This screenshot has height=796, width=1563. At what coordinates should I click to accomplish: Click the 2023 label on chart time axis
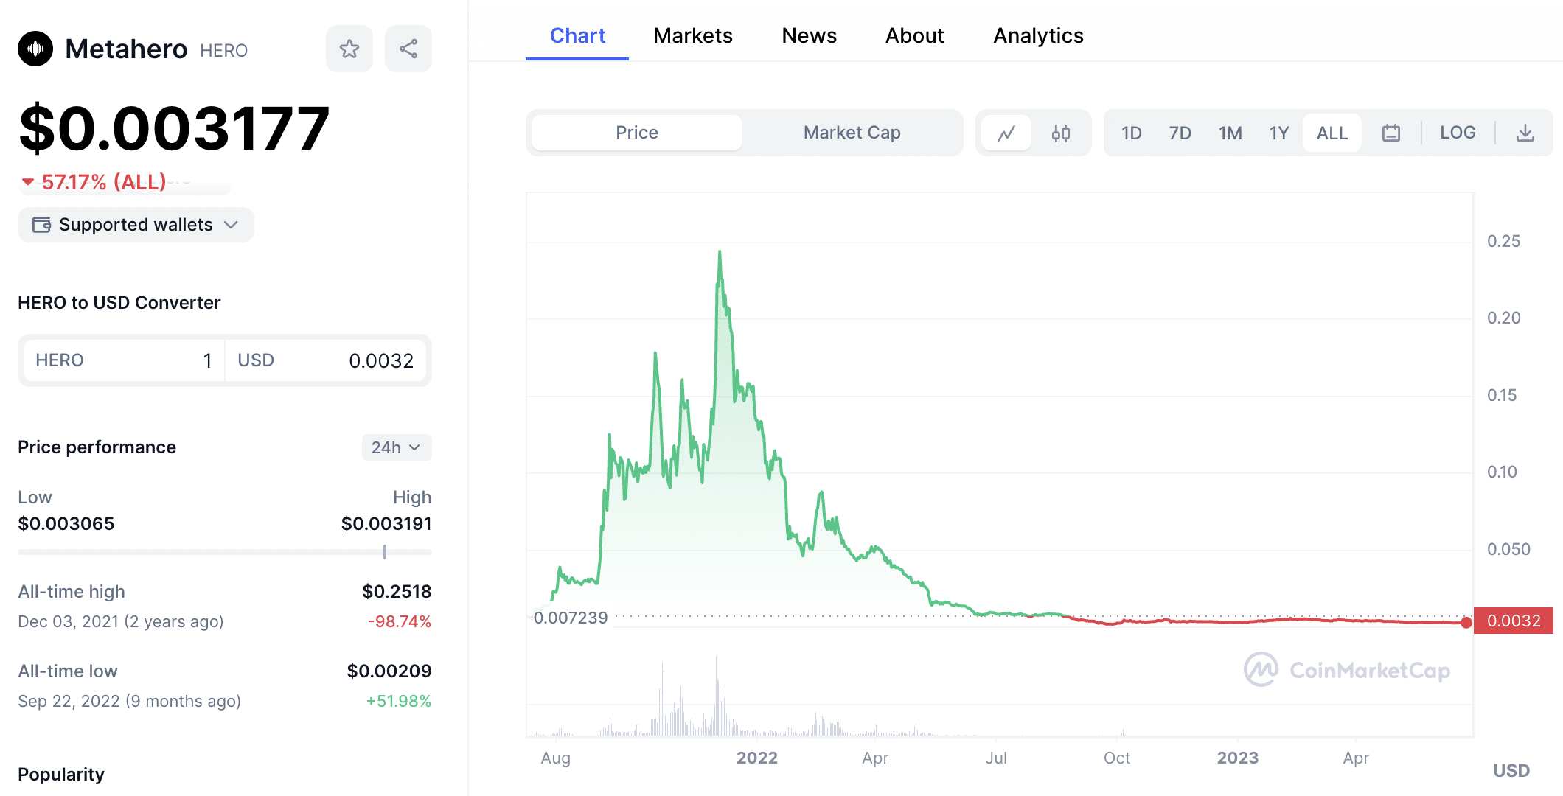[x=1238, y=758]
